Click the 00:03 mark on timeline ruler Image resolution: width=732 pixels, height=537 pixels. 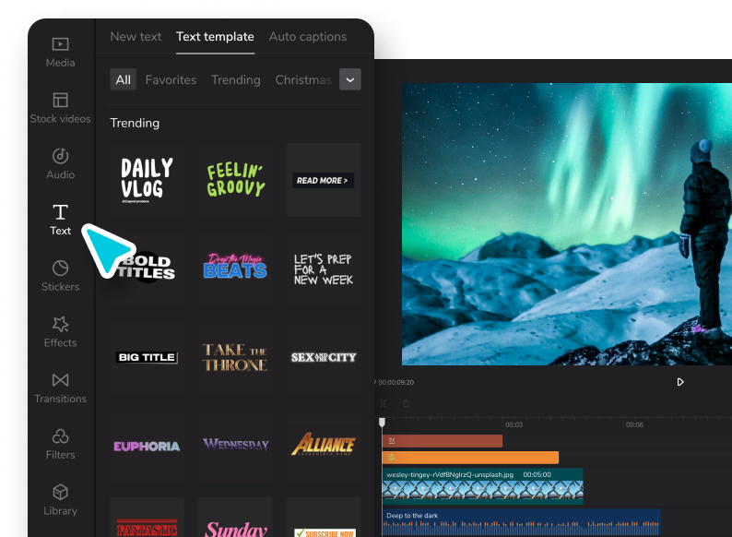pos(514,424)
